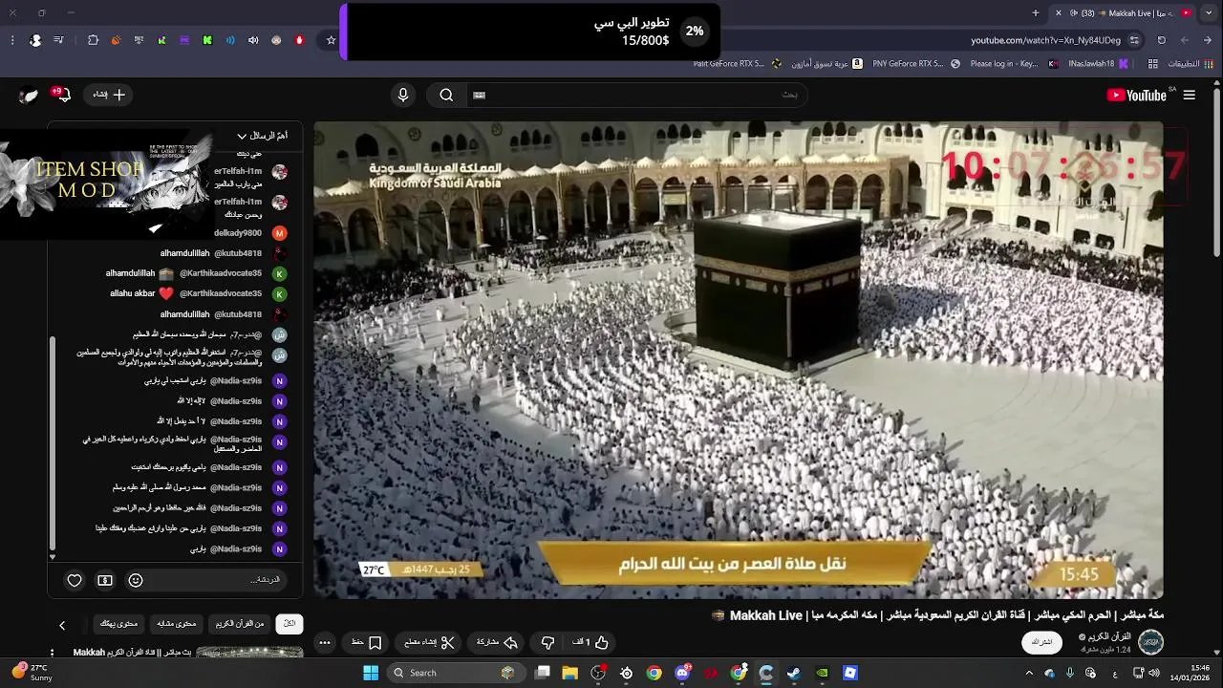Viewport: 1223px width, 688px height.
Task: Open the 'Palit GeForce RTX 5...' bookmark
Action: pyautogui.click(x=739, y=64)
